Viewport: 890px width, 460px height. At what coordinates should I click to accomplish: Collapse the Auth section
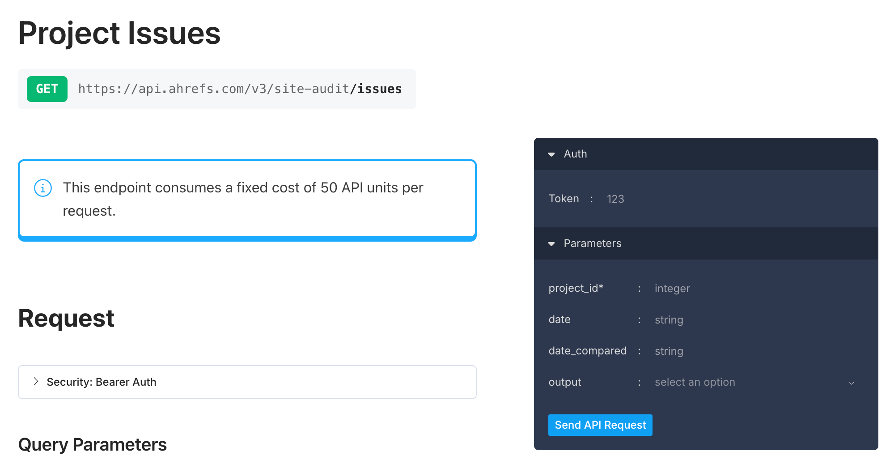551,154
